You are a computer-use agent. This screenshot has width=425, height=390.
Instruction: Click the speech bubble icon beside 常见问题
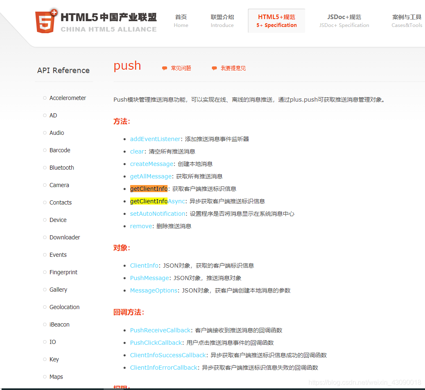pyautogui.click(x=164, y=68)
